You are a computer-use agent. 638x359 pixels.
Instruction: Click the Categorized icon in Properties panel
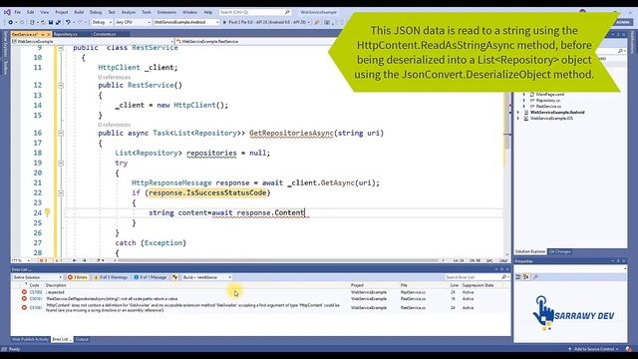518,277
